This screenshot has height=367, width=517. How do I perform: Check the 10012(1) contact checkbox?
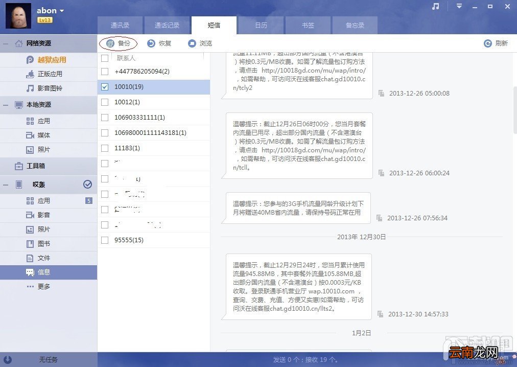(105, 102)
